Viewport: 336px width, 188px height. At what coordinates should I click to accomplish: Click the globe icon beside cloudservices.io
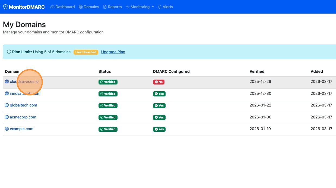click(7, 82)
